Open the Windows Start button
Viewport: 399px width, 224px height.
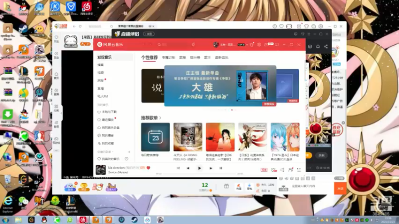click(x=5, y=220)
